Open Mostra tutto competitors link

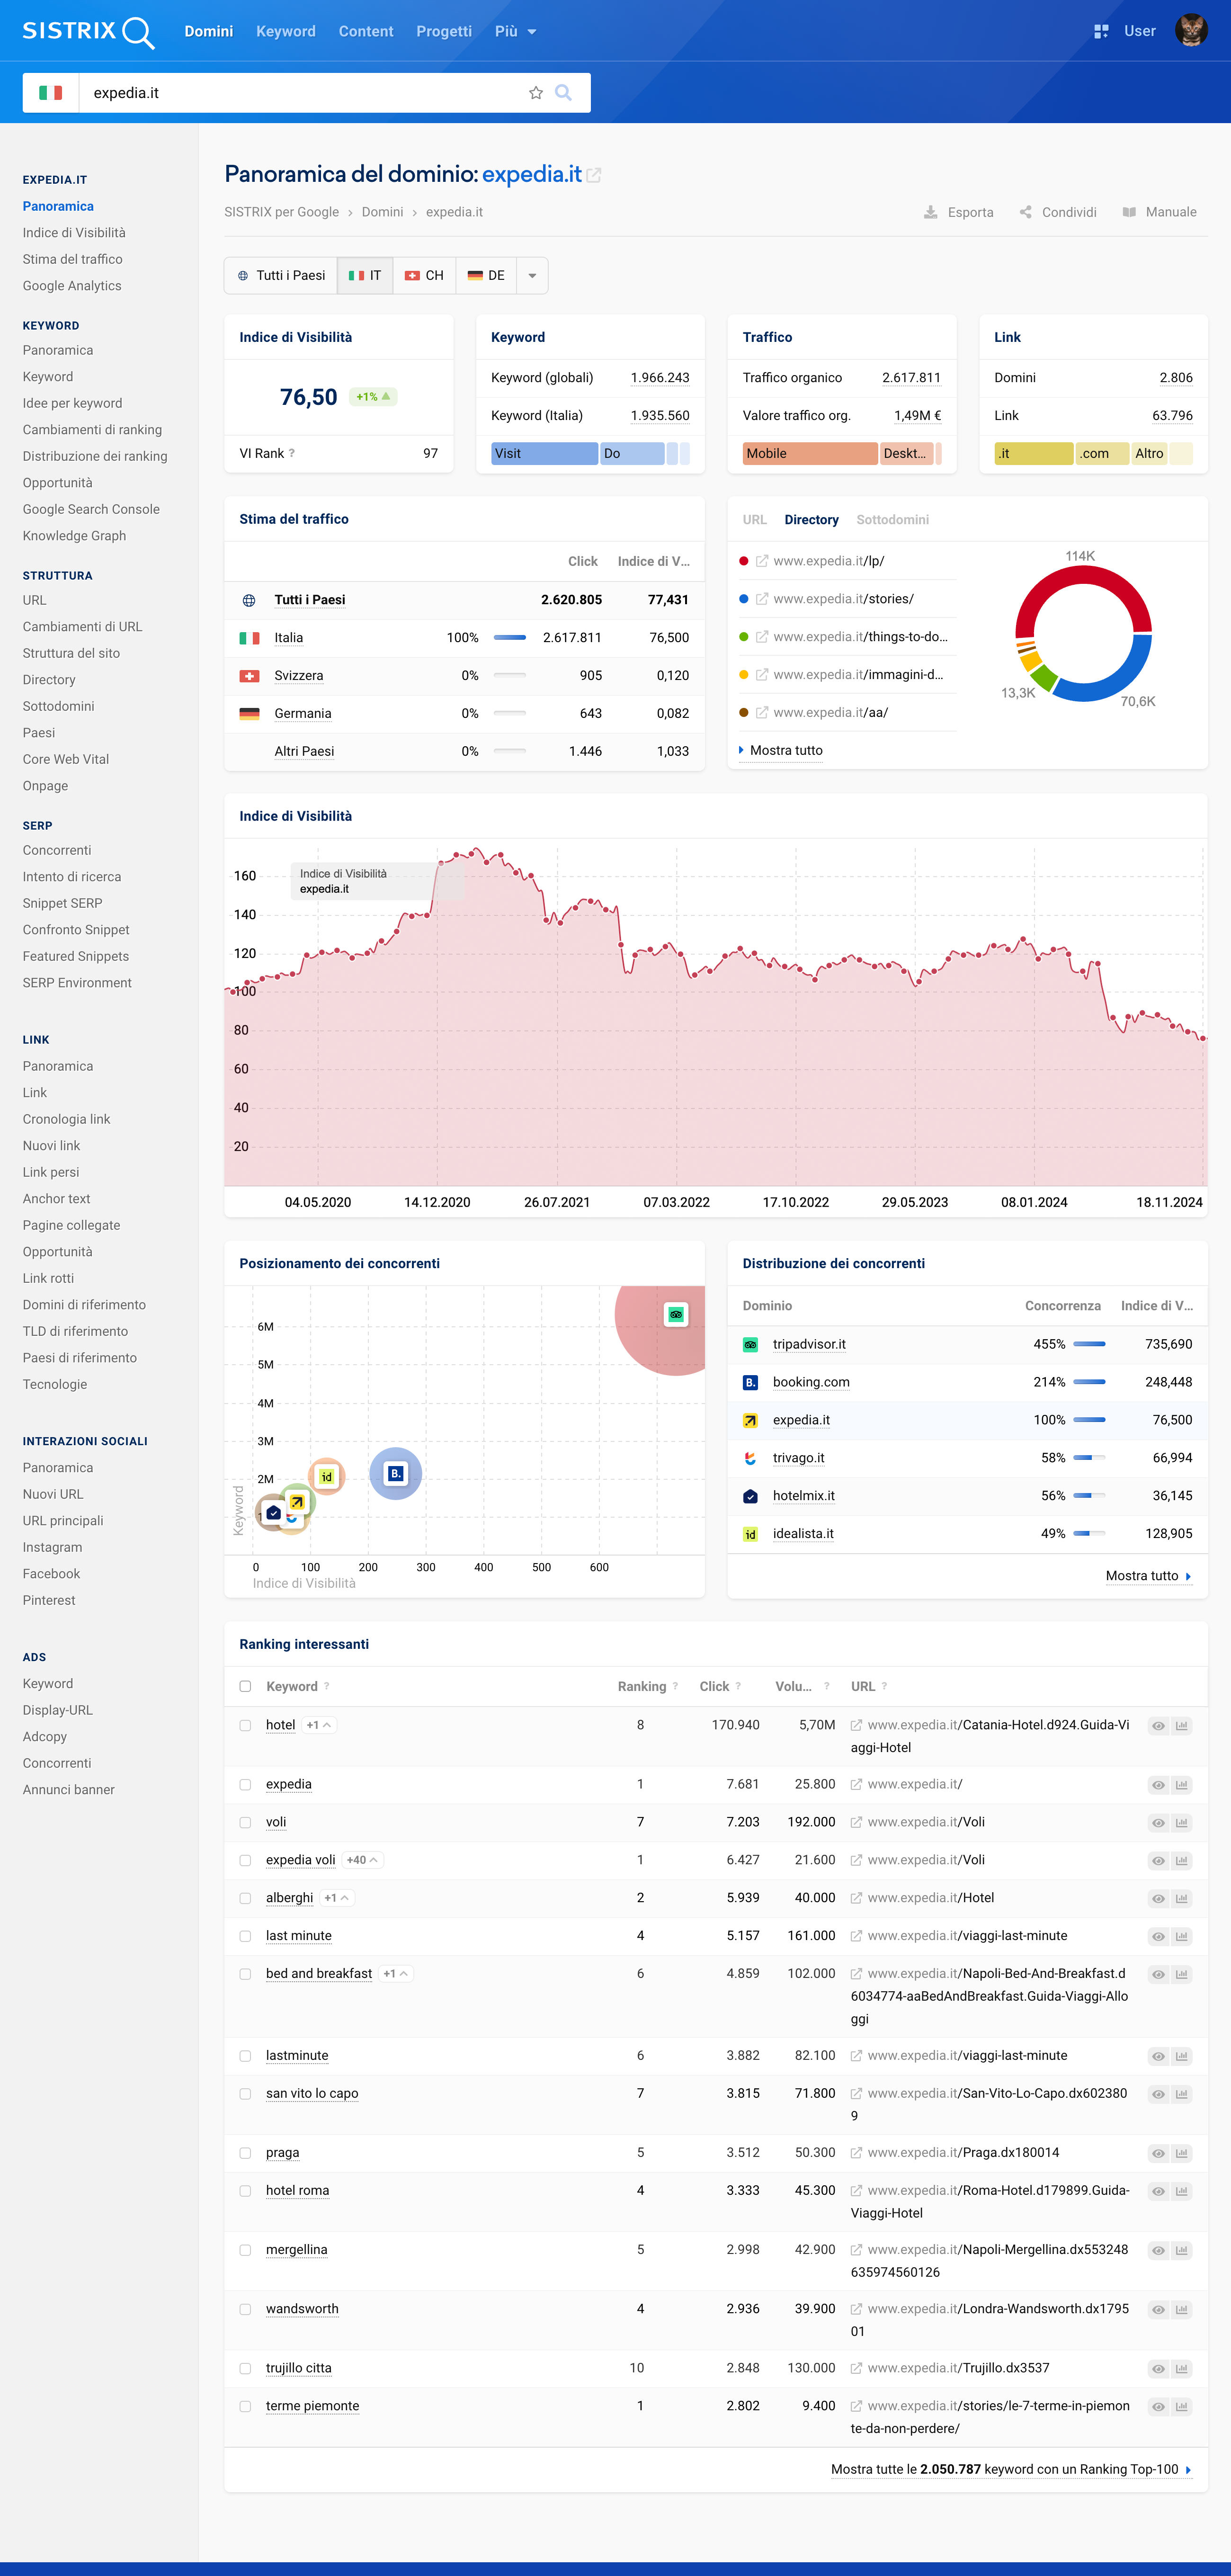click(x=1148, y=1576)
